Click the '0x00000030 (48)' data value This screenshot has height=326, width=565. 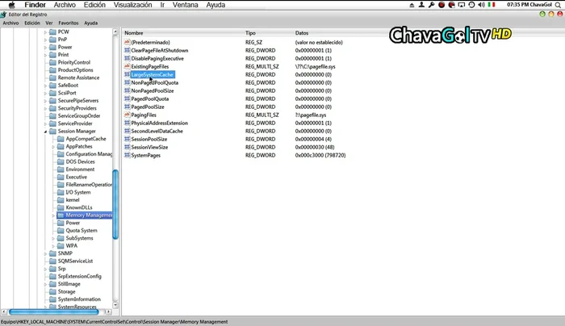pyautogui.click(x=315, y=147)
